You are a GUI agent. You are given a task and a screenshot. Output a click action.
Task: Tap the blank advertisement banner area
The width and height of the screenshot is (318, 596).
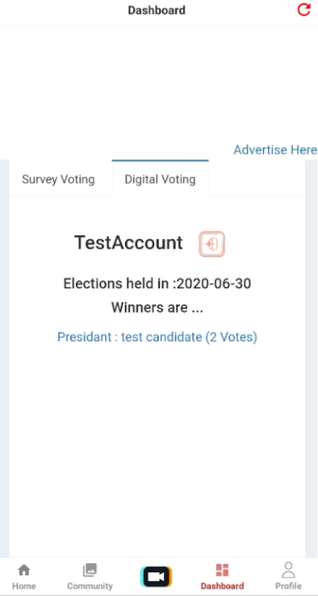(159, 83)
